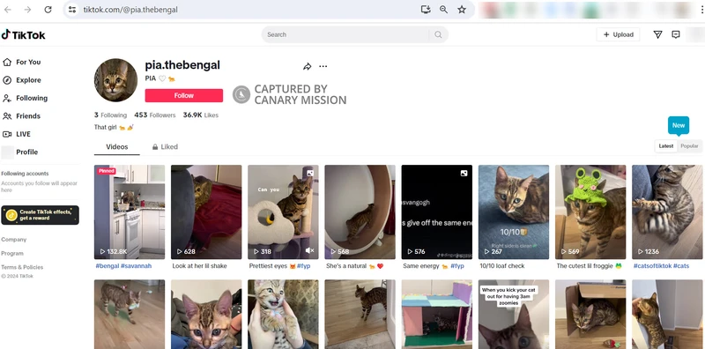The image size is (705, 349).
Task: Click the '36.9K Likes' stat
Action: [201, 115]
